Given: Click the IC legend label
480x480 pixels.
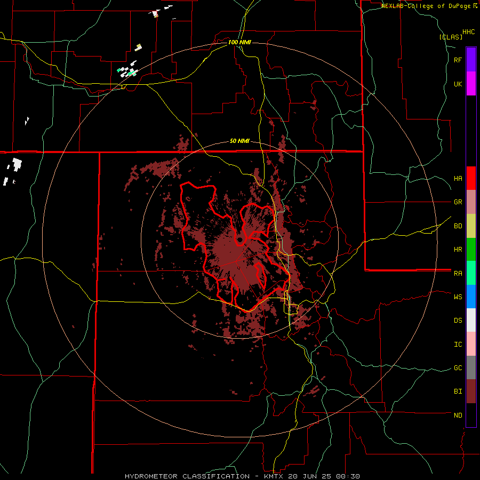Looking at the screenshot, I should [458, 345].
